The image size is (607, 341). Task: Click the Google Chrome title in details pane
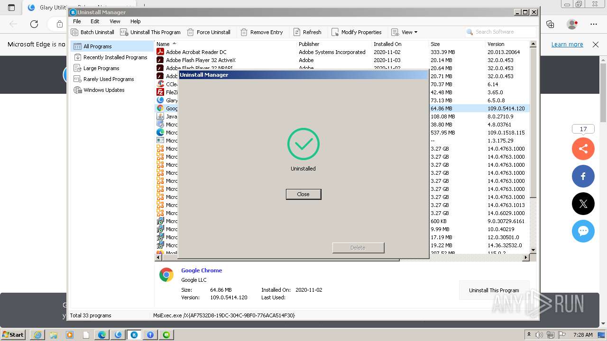pyautogui.click(x=202, y=270)
